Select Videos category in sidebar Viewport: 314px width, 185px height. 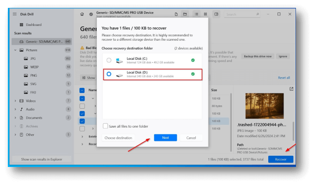click(x=30, y=101)
